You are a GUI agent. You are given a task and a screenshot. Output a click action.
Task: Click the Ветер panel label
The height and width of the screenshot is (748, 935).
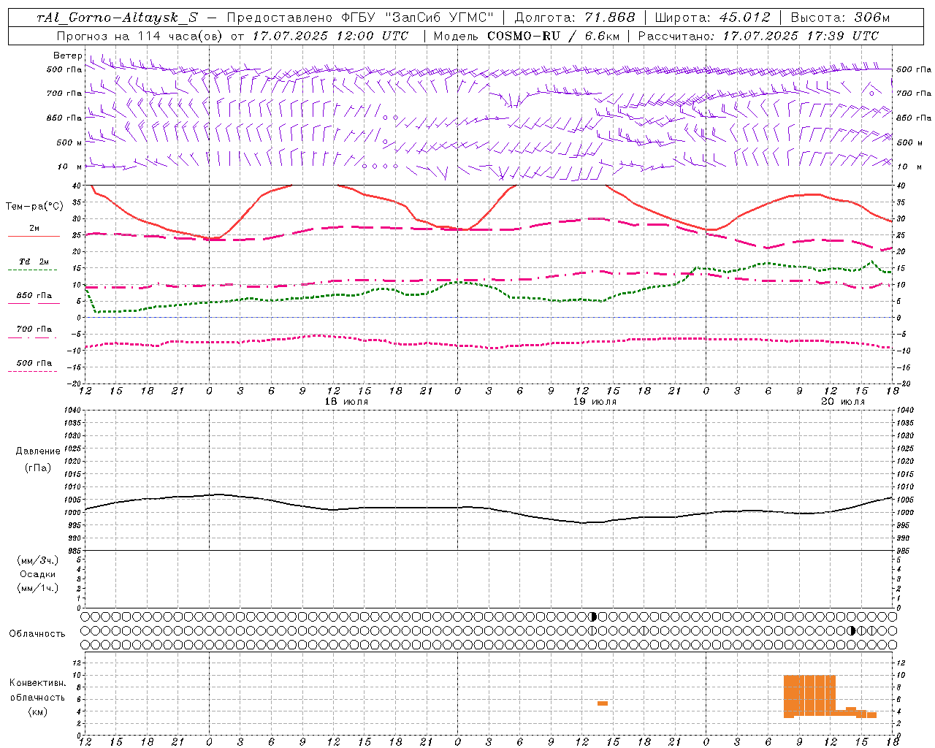[67, 56]
